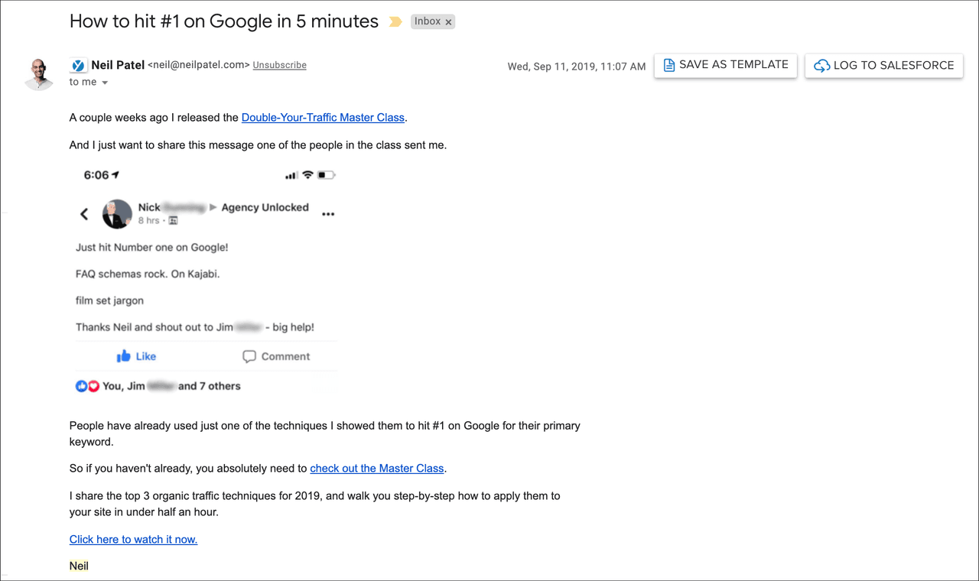979x581 pixels.
Task: Click Neil Patel's sender profile photo
Action: coord(39,74)
